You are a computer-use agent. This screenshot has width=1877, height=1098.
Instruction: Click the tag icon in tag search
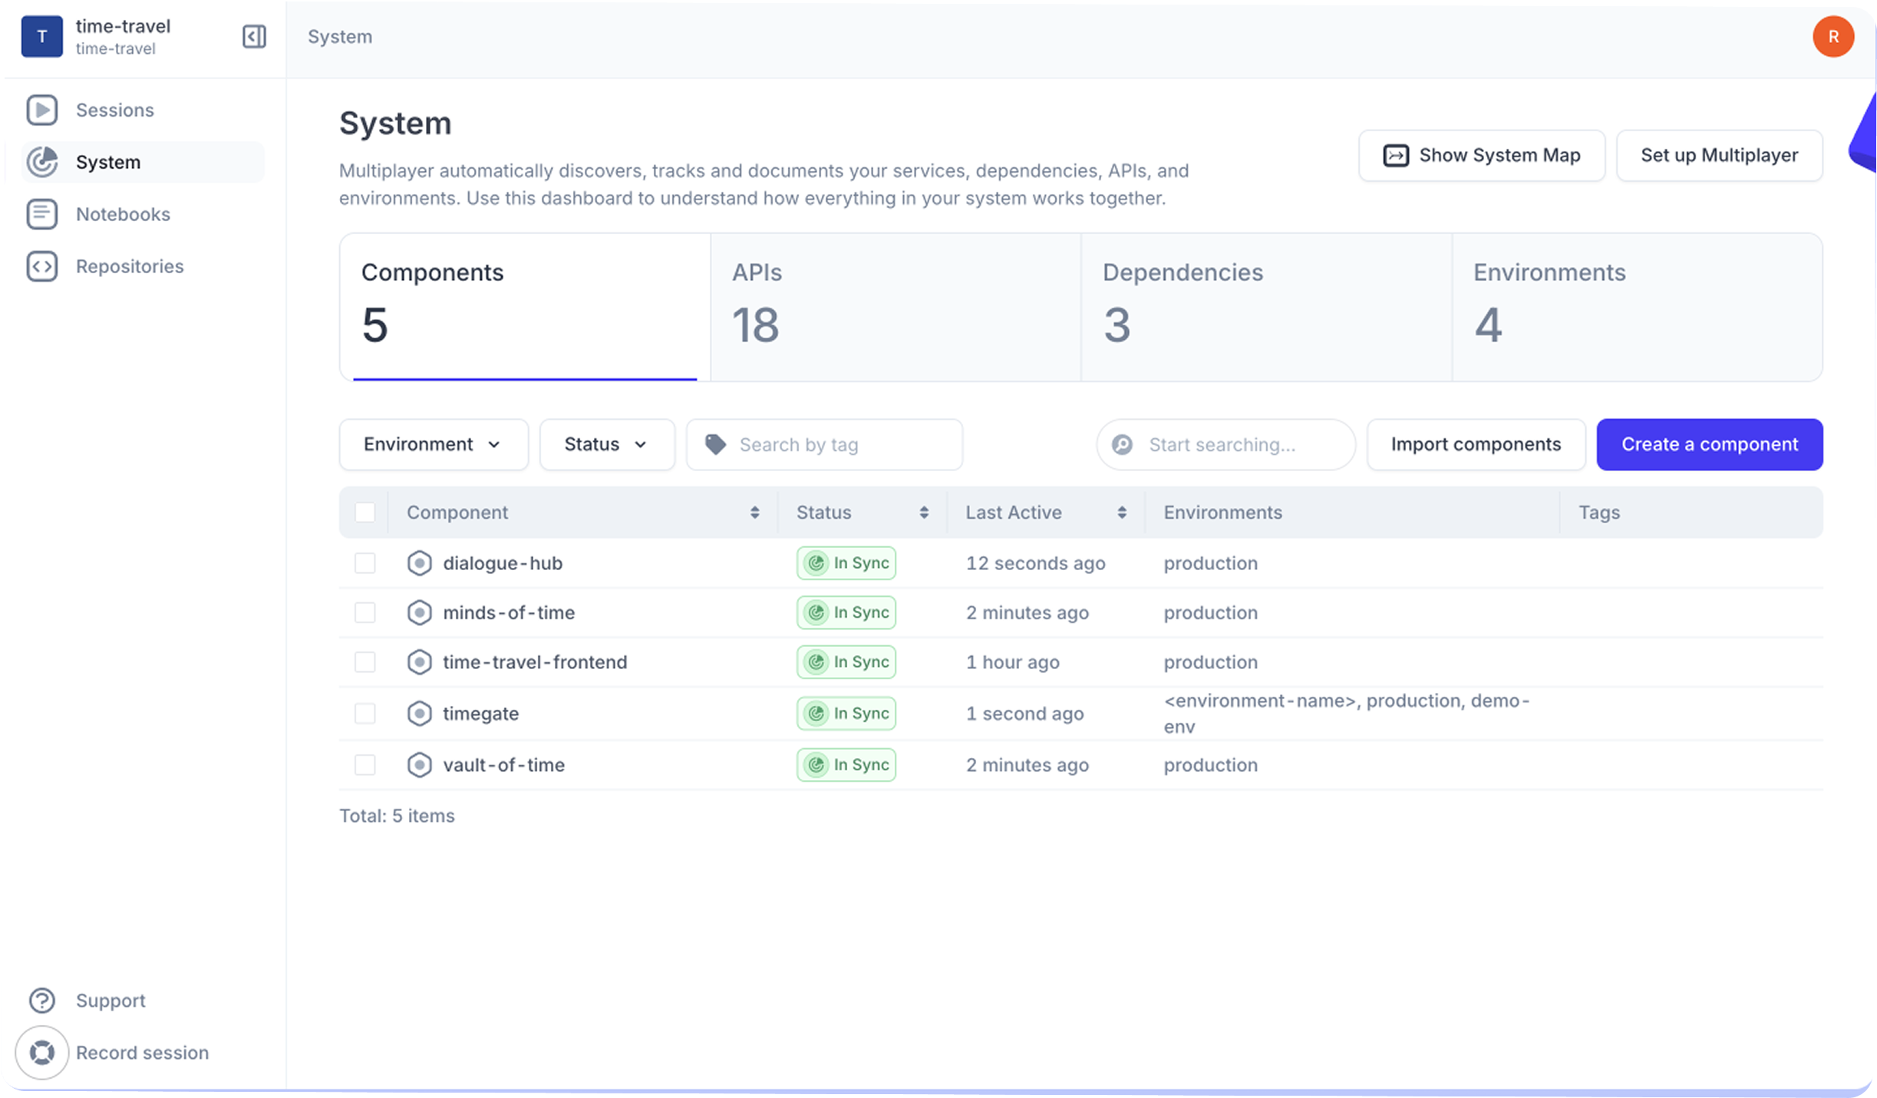click(715, 444)
